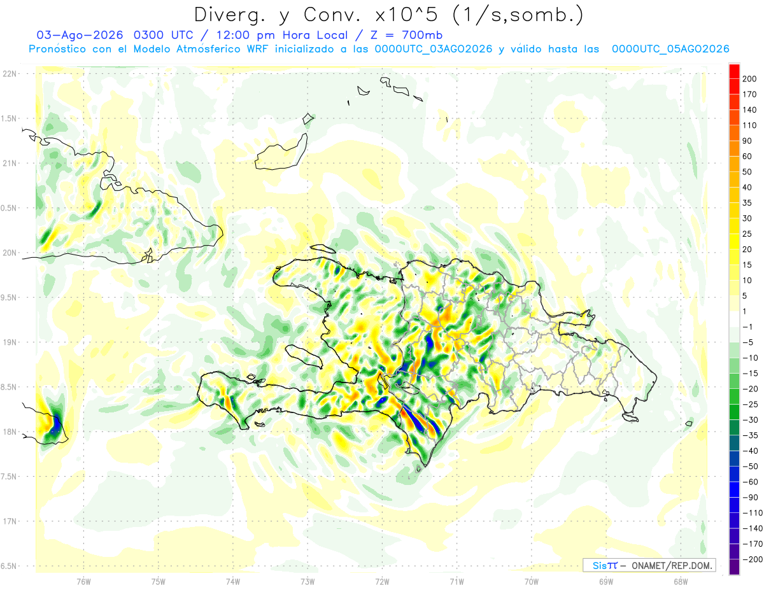Click the '69W' longitude label

tap(605, 580)
